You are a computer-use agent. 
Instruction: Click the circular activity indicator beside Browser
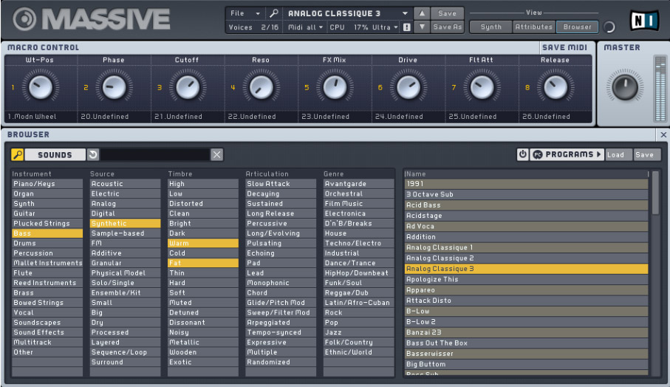[x=609, y=27]
